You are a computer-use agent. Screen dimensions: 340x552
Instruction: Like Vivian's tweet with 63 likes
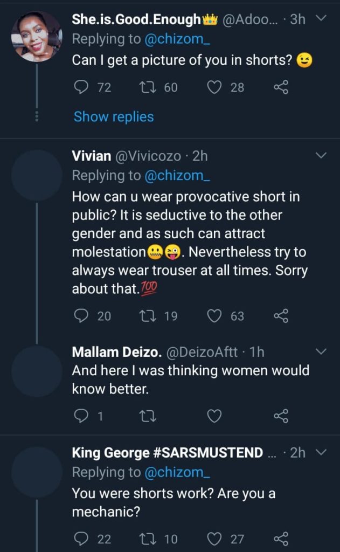click(x=214, y=316)
